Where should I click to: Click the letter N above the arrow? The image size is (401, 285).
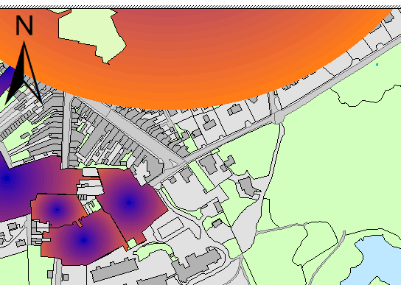coord(24,25)
